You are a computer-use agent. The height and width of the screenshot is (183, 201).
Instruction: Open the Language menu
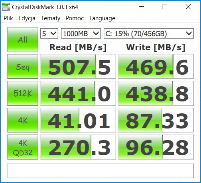(102, 18)
